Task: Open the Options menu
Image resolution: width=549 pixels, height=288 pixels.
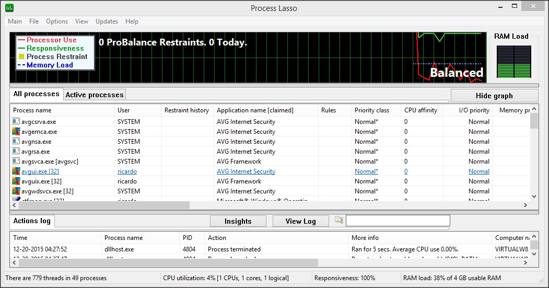Action: coord(57,21)
